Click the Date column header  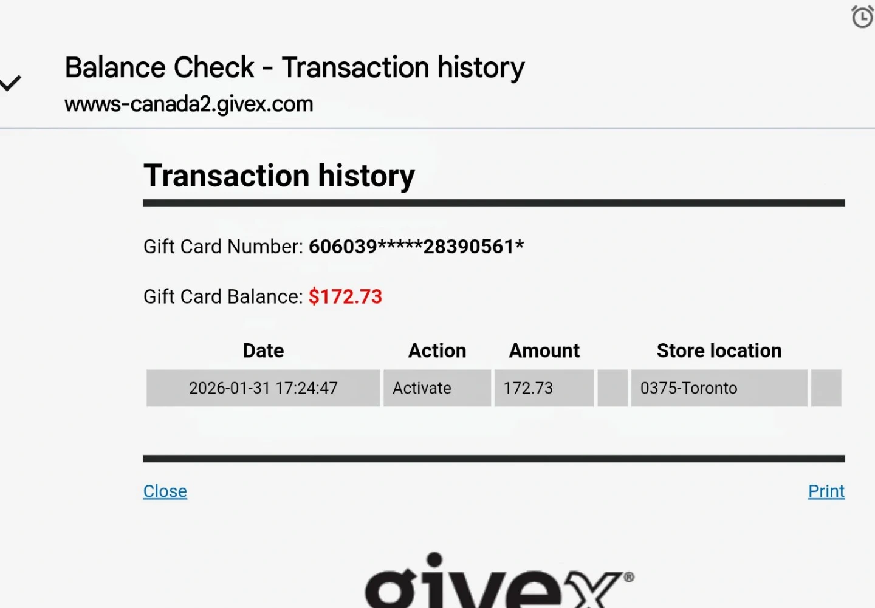point(263,350)
